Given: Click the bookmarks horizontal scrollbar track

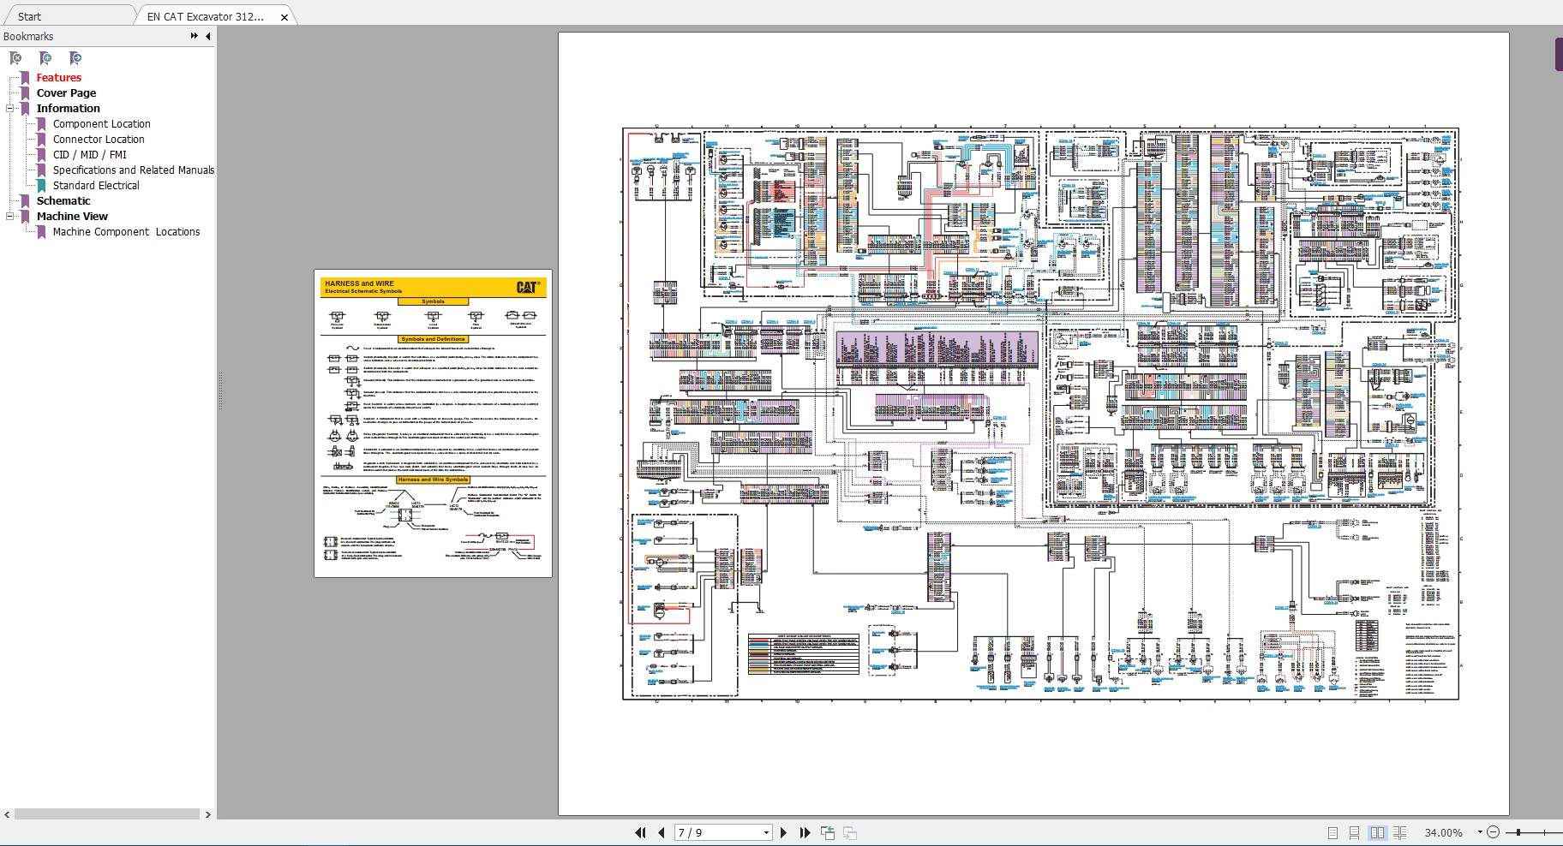Looking at the screenshot, I should click(x=107, y=814).
